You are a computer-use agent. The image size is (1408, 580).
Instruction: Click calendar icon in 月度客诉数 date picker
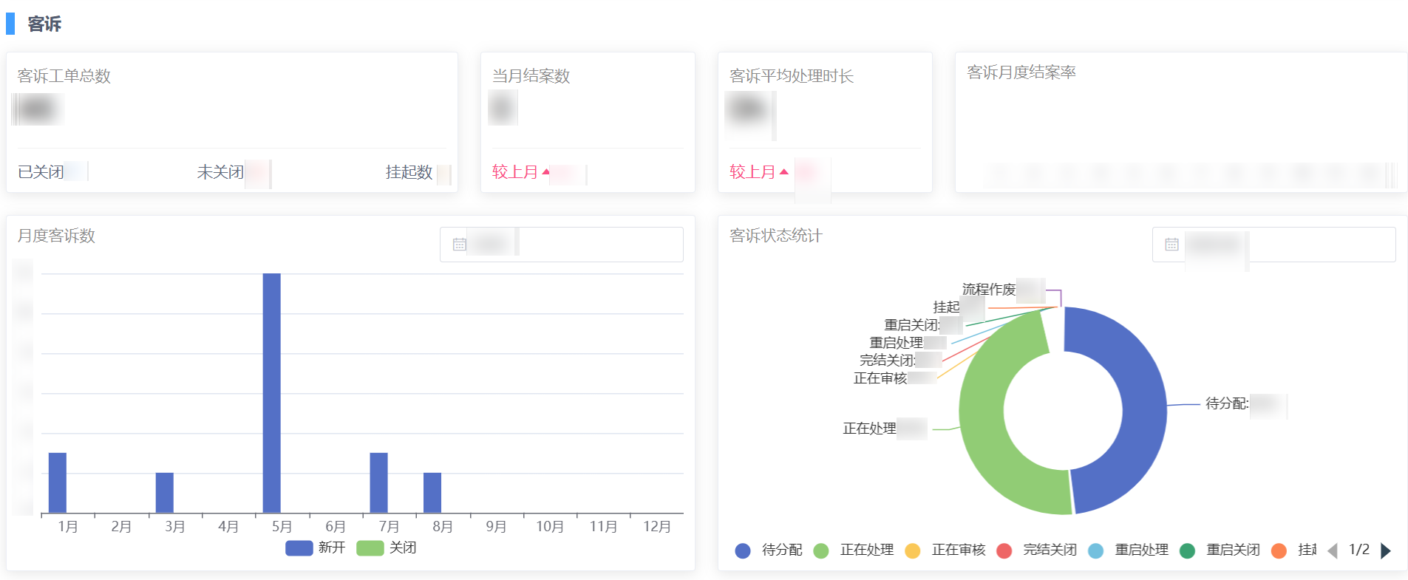point(459,245)
